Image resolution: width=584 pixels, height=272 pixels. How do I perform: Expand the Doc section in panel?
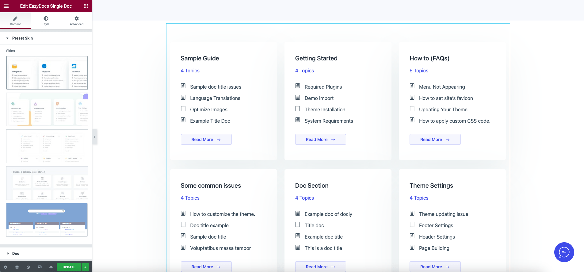pos(46,254)
